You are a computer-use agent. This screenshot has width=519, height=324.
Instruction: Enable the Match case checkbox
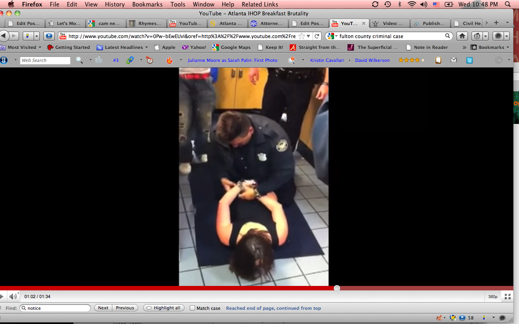coord(193,308)
